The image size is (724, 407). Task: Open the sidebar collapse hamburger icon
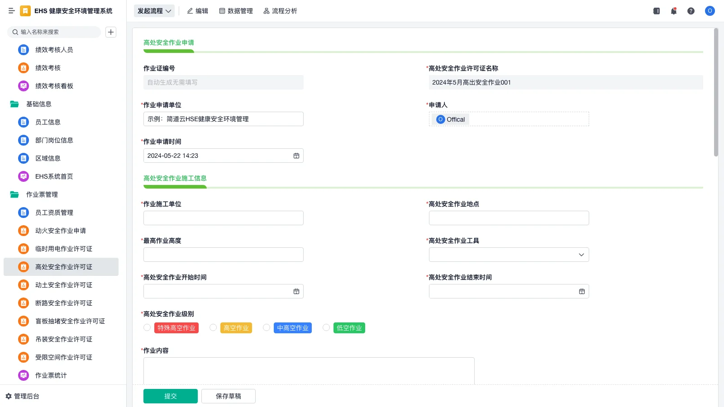point(12,11)
